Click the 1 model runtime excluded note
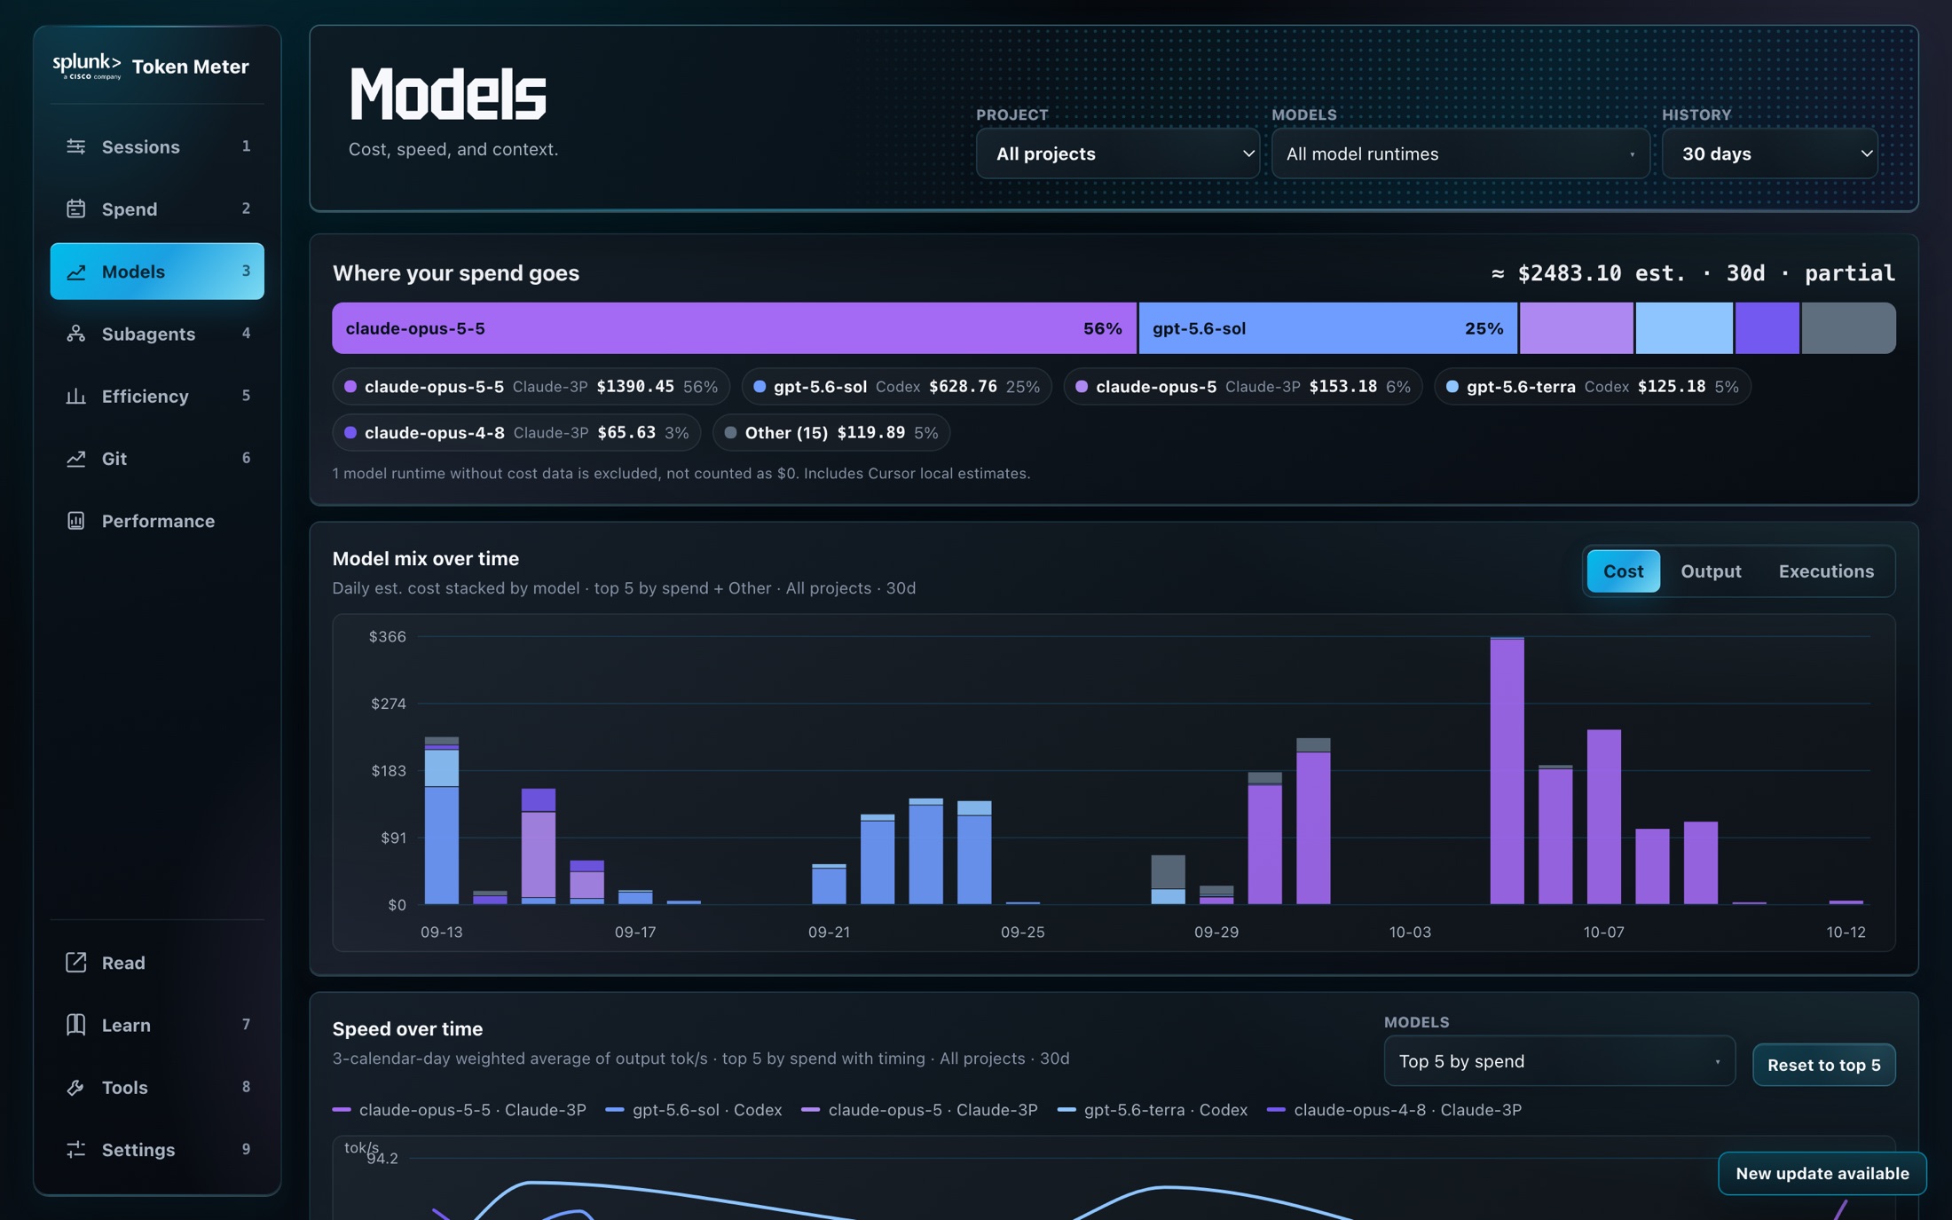Viewport: 1952px width, 1220px height. pyautogui.click(x=681, y=474)
